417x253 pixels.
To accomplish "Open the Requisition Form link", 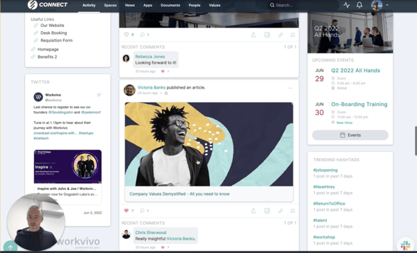I will (x=56, y=40).
